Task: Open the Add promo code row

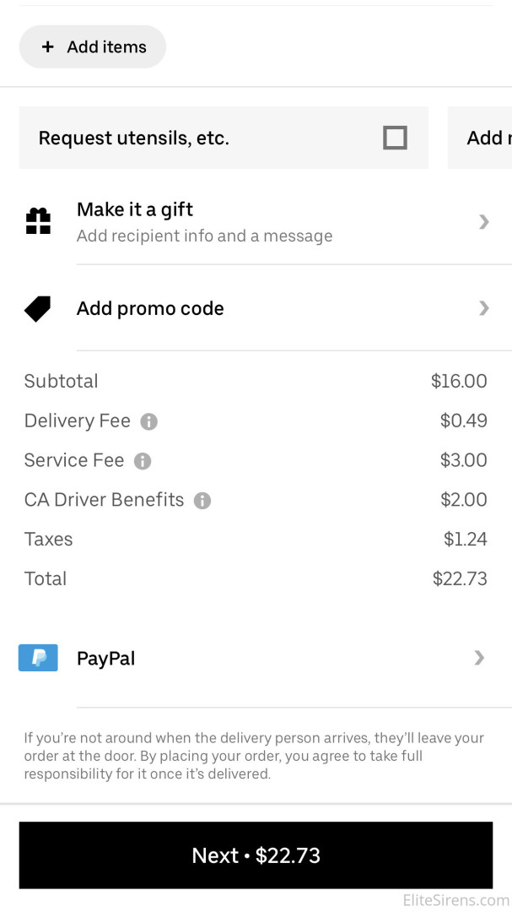Action: (253, 308)
